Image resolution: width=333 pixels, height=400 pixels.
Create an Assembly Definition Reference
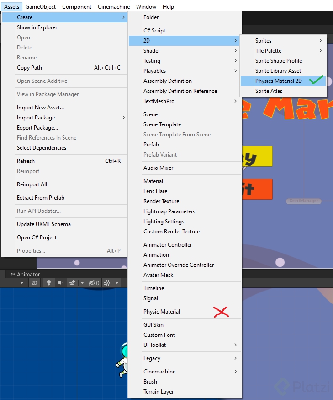[x=185, y=91]
